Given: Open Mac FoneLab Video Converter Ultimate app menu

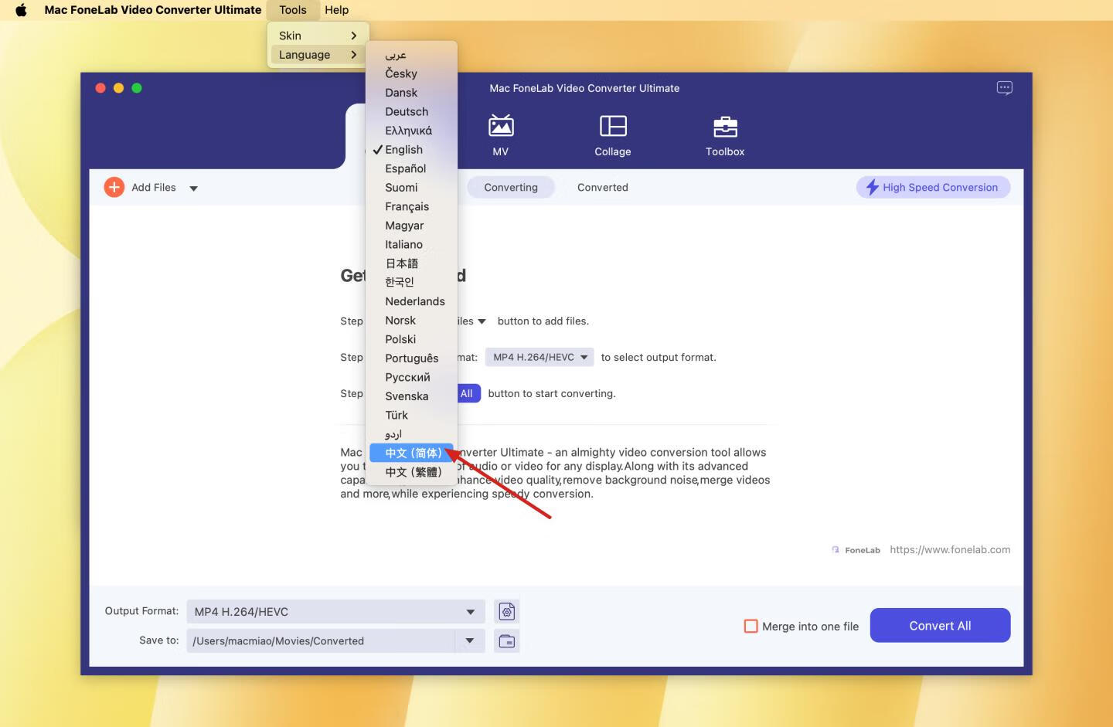Looking at the screenshot, I should pyautogui.click(x=153, y=10).
